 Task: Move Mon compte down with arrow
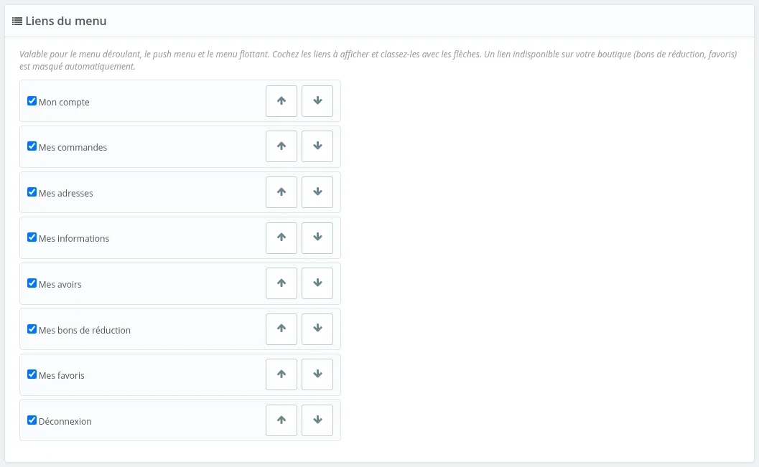pyautogui.click(x=317, y=101)
